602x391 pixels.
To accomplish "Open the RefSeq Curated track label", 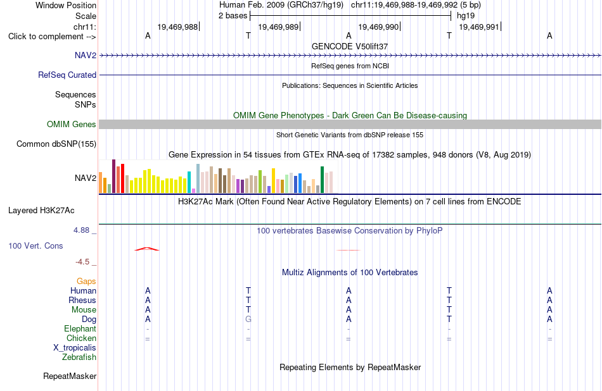I will point(67,75).
